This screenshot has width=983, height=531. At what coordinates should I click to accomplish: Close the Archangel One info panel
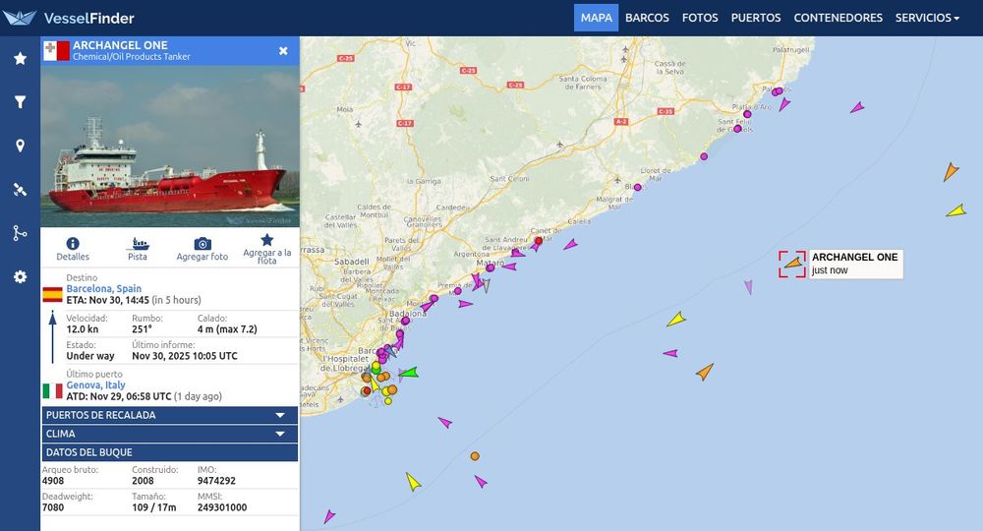click(283, 51)
